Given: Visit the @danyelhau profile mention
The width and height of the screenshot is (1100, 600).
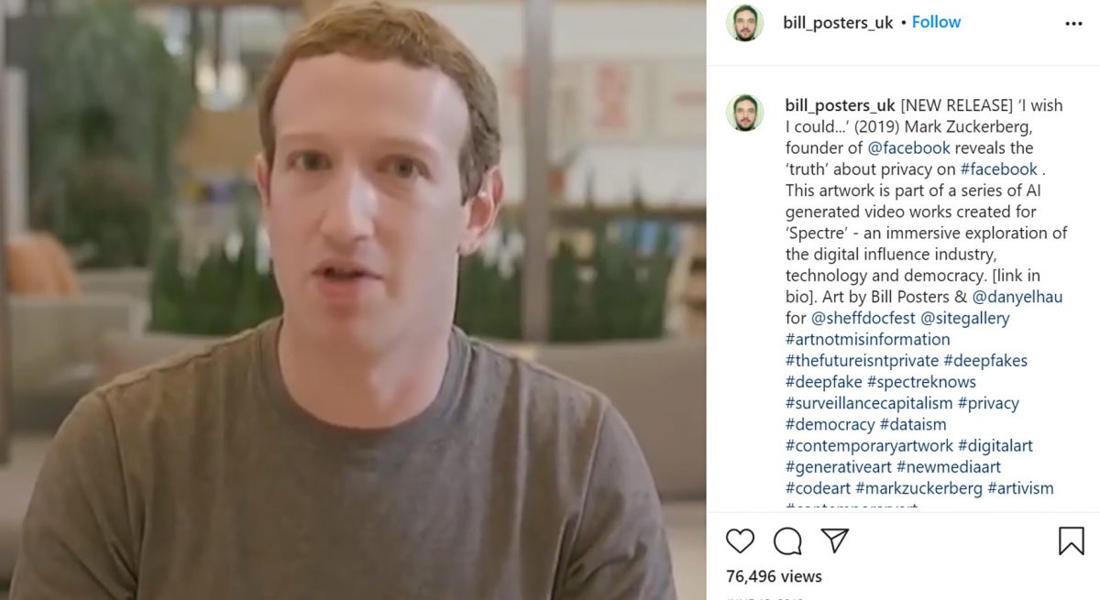Looking at the screenshot, I should point(1017,297).
